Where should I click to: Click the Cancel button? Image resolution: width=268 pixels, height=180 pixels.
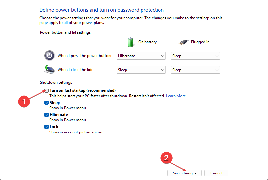216,173
